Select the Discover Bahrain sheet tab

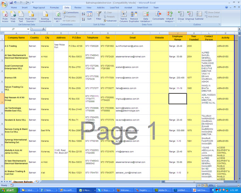23,182
